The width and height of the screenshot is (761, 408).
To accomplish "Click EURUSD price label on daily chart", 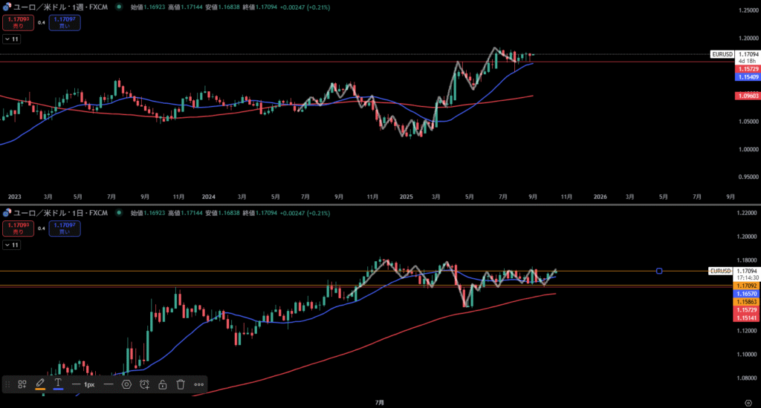I will tap(720, 271).
